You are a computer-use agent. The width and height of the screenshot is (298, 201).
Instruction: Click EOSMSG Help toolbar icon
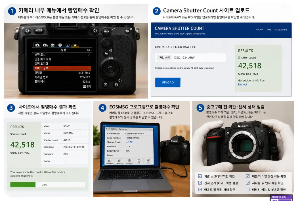pos(139,161)
